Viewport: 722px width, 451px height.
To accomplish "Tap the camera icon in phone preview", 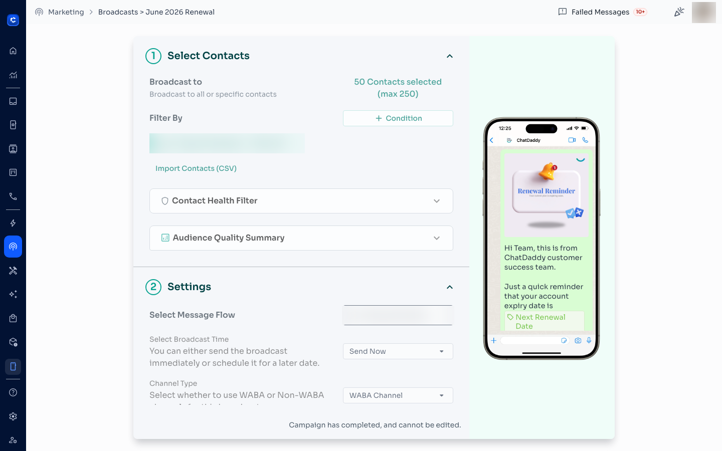I will [578, 340].
